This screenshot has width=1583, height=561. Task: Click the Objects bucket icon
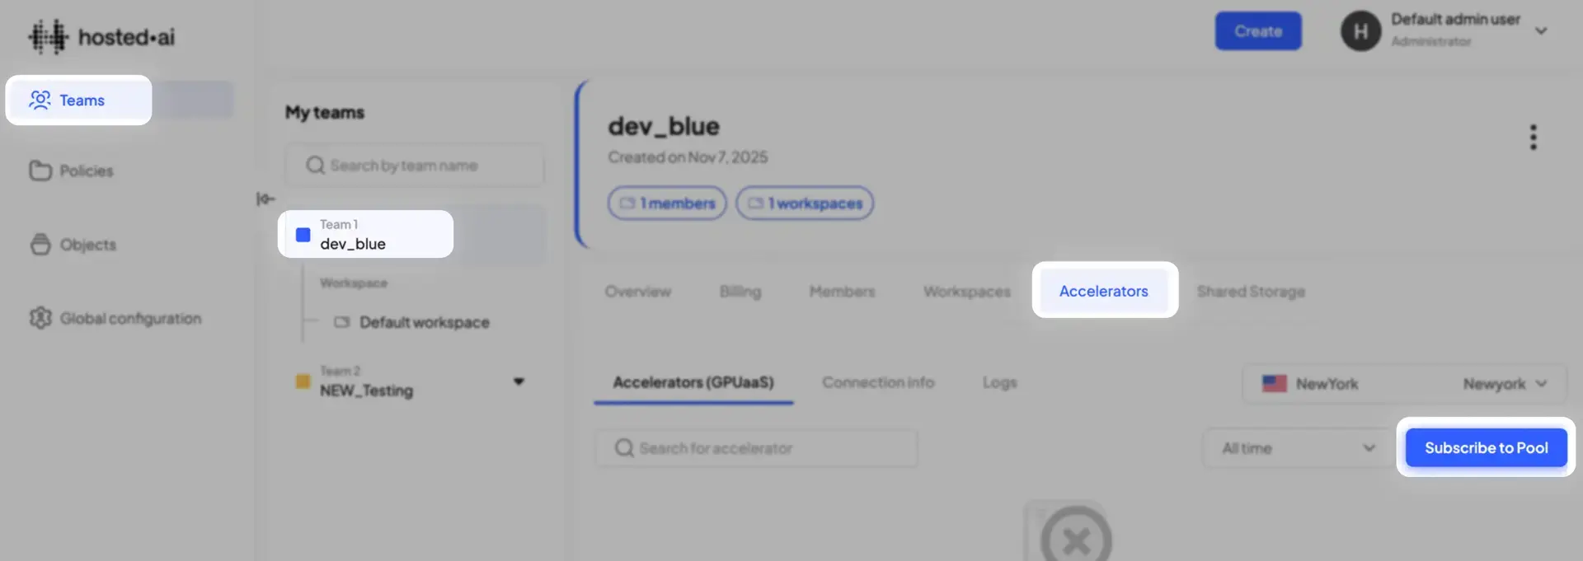tap(40, 245)
